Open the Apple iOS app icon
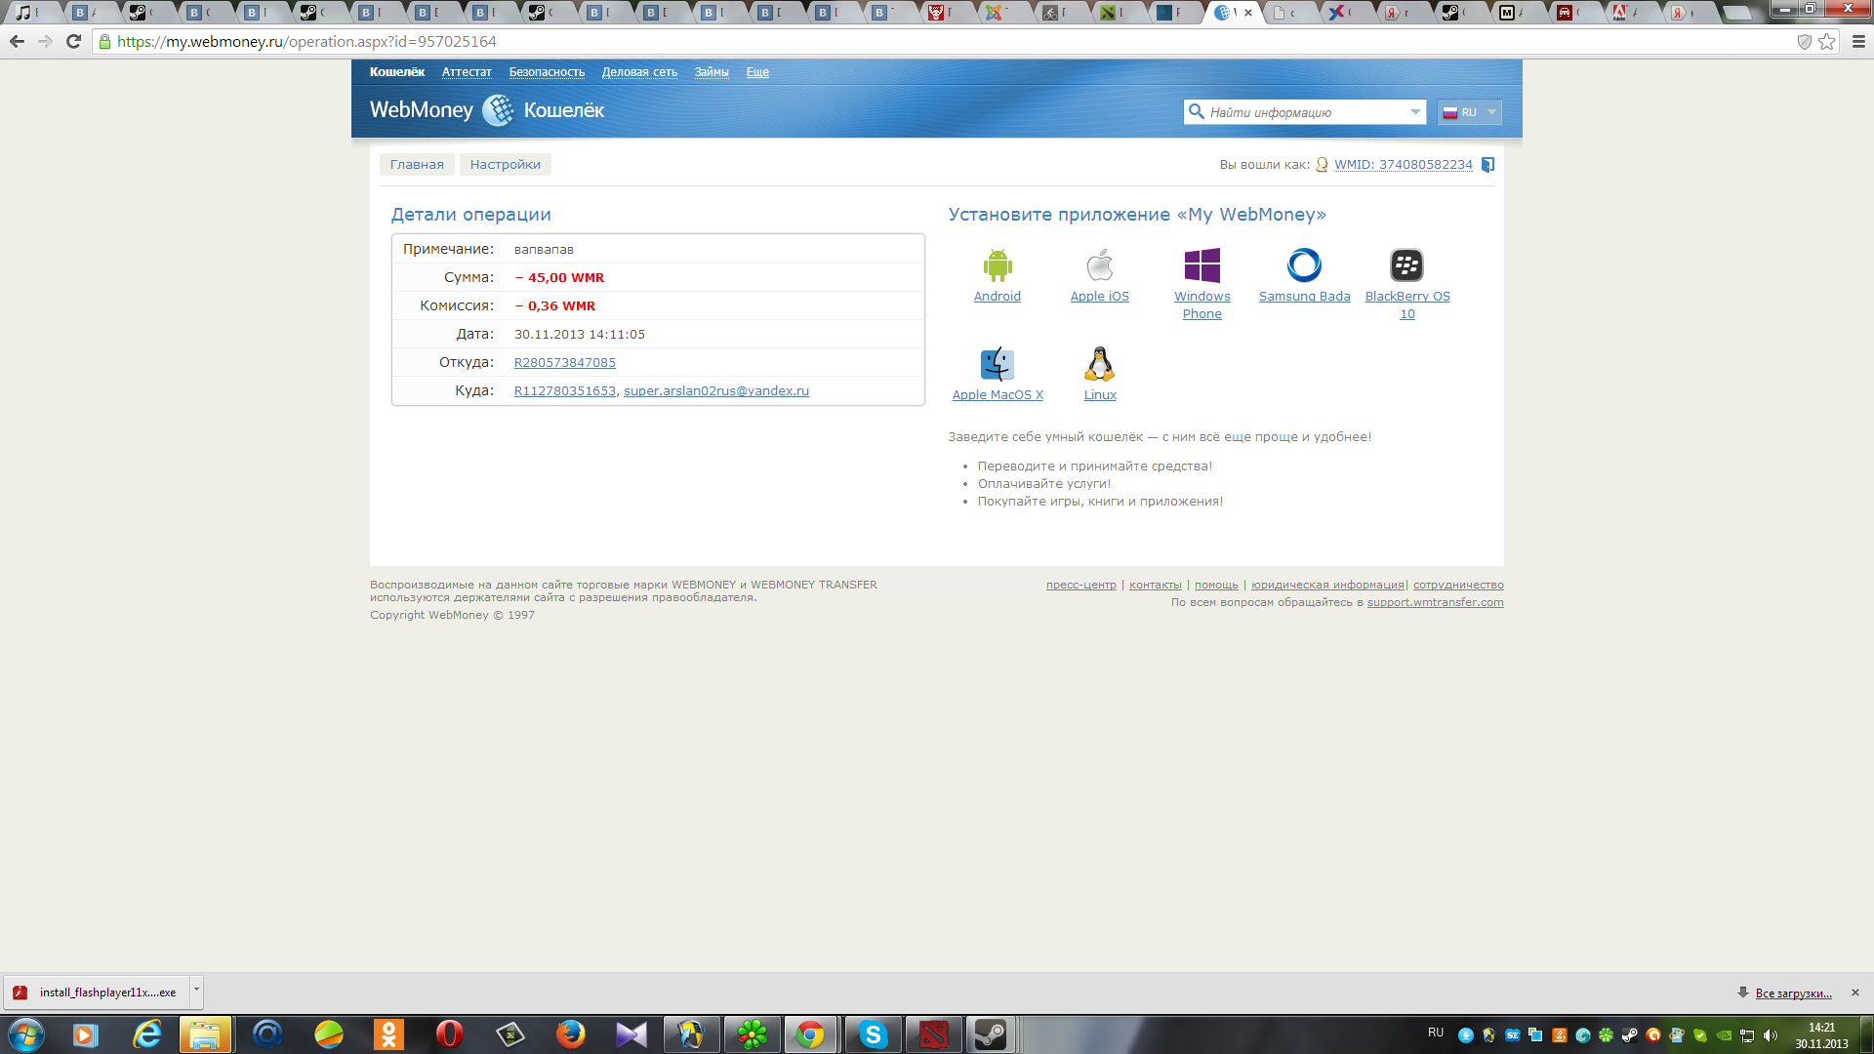This screenshot has width=1874, height=1054. (x=1100, y=265)
